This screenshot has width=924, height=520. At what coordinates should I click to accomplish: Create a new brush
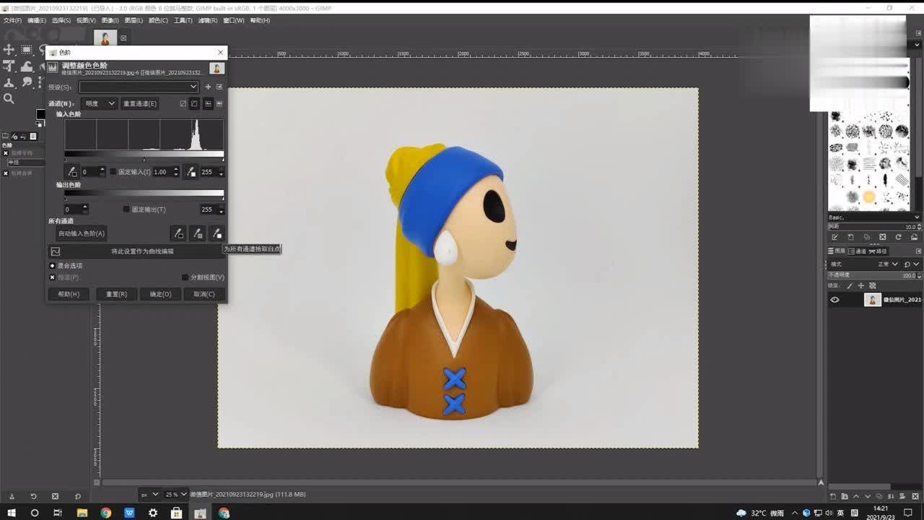(851, 237)
